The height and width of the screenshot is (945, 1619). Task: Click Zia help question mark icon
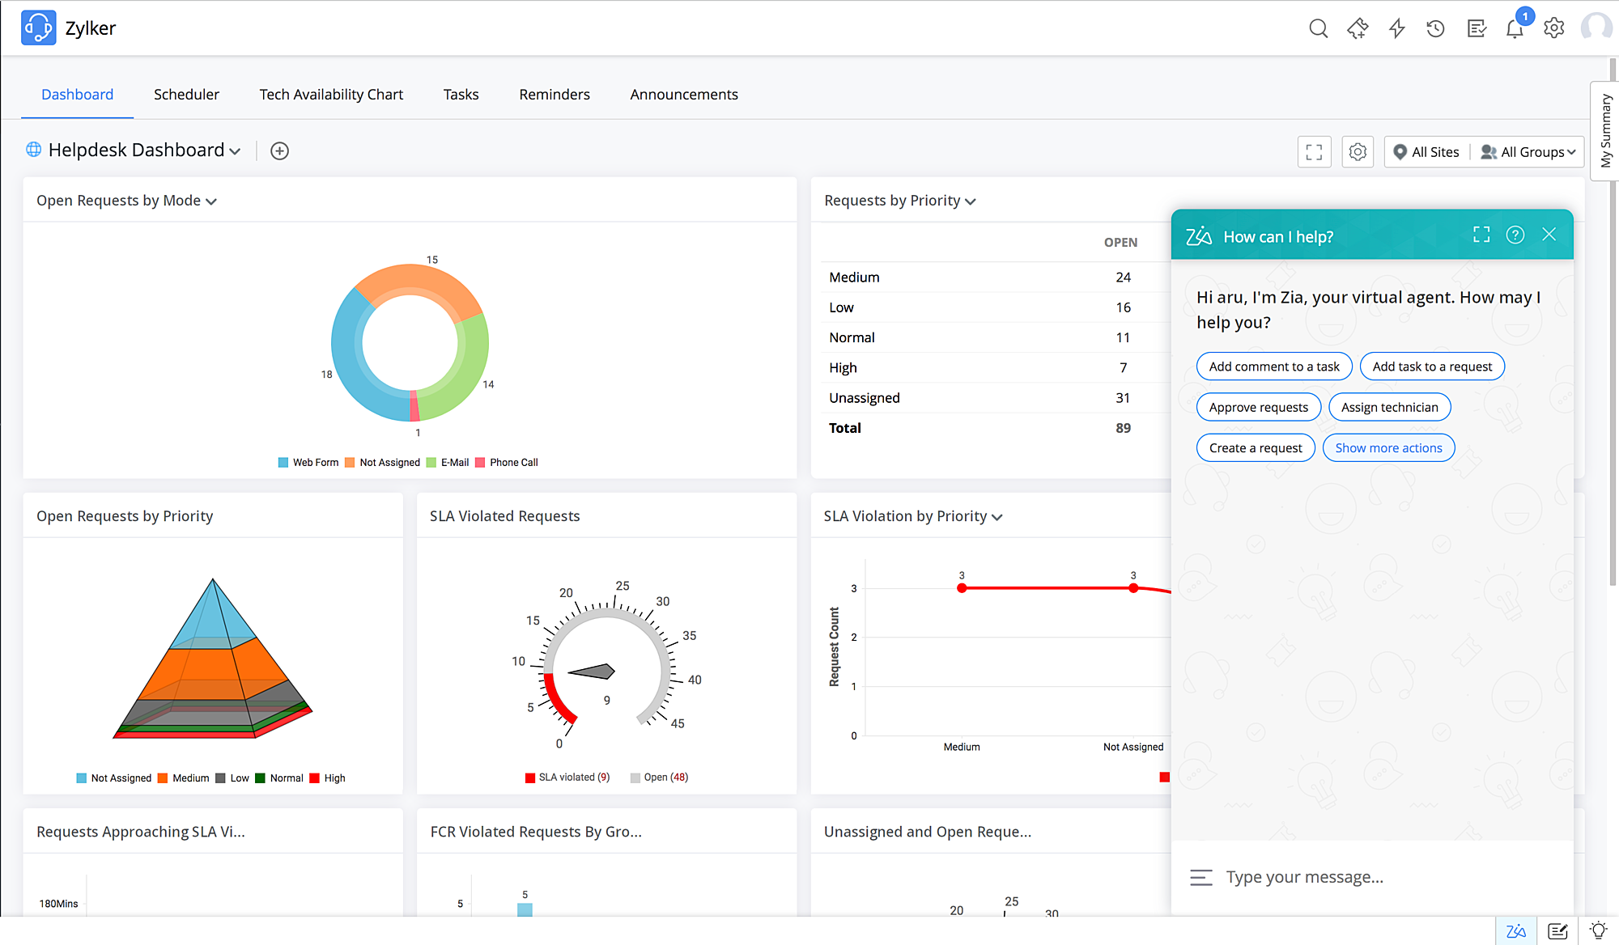pyautogui.click(x=1515, y=235)
